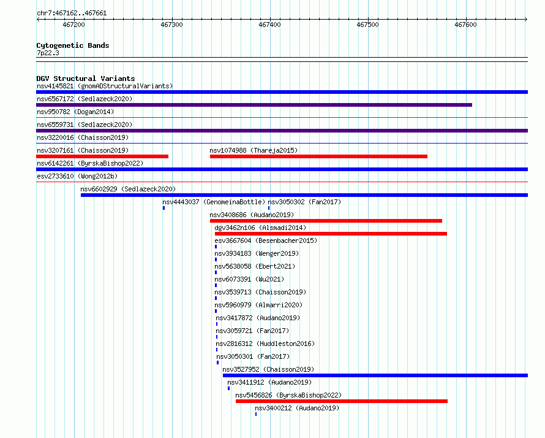
Task: Click nsv3417872 (Audano2019) label
Action: (x=258, y=318)
